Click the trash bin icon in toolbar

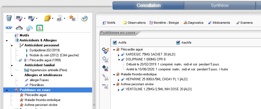click(x=9, y=18)
